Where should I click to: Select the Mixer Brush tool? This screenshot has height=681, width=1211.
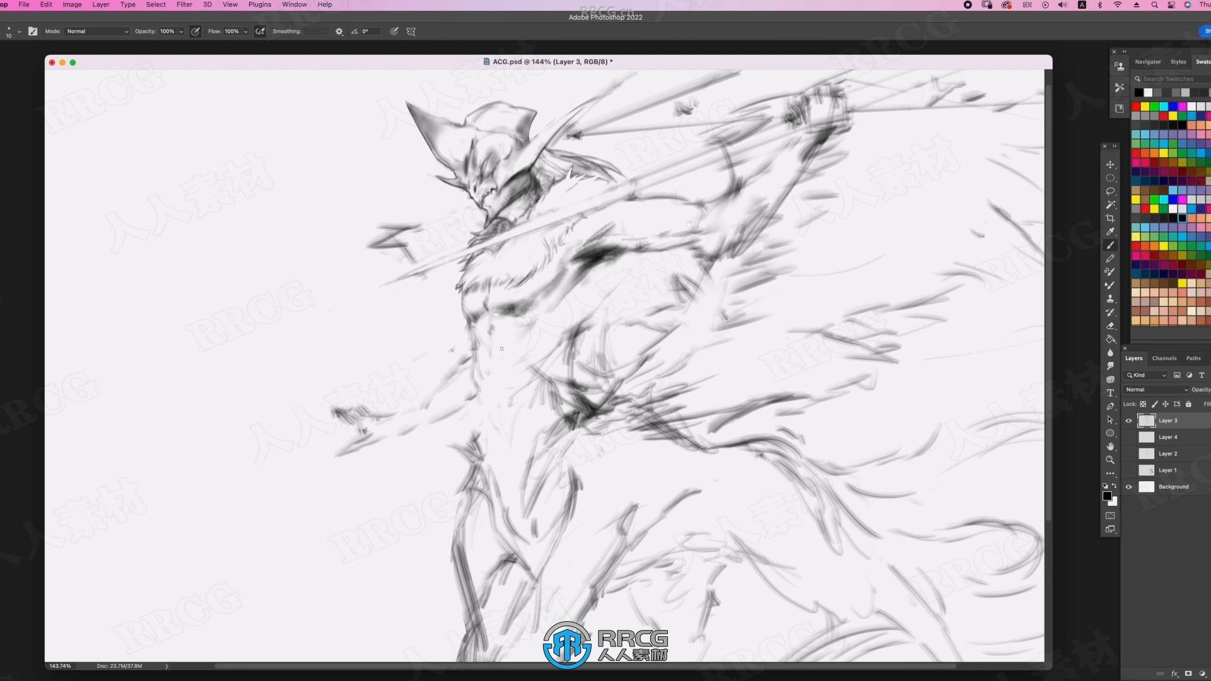pyautogui.click(x=1110, y=285)
